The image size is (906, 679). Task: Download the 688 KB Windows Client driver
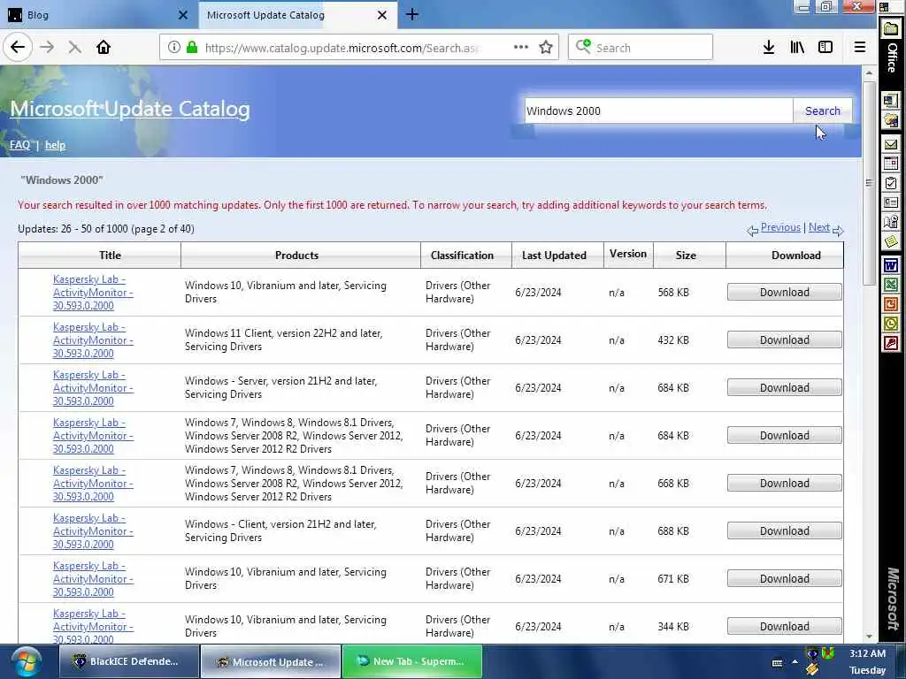pyautogui.click(x=784, y=531)
